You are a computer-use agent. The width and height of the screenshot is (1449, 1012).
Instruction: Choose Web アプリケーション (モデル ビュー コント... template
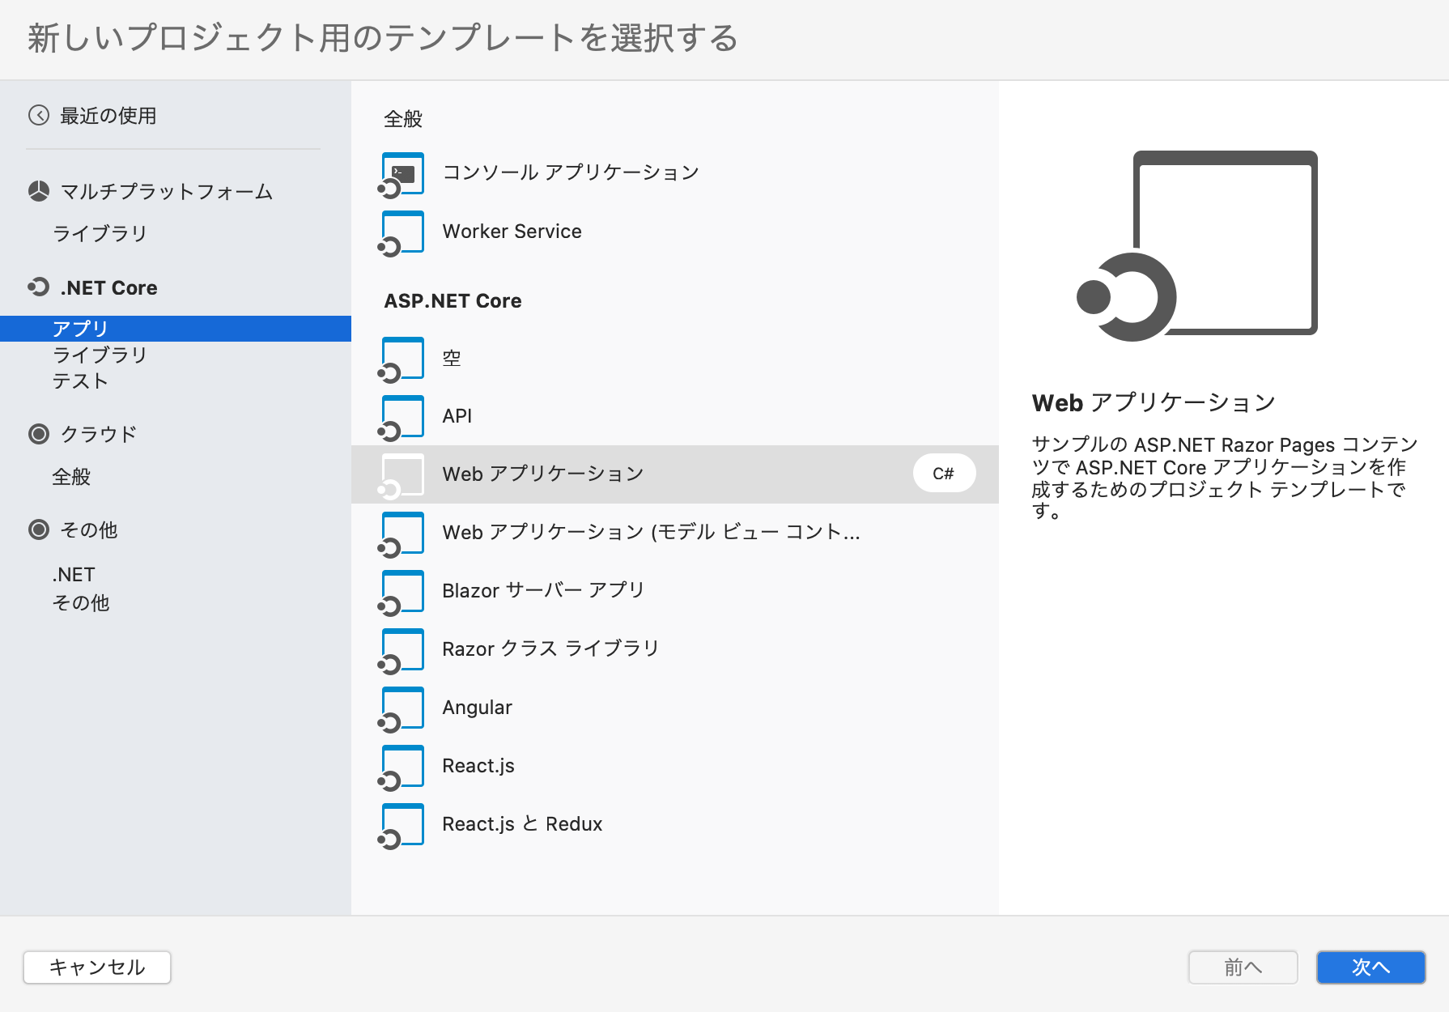(675, 533)
